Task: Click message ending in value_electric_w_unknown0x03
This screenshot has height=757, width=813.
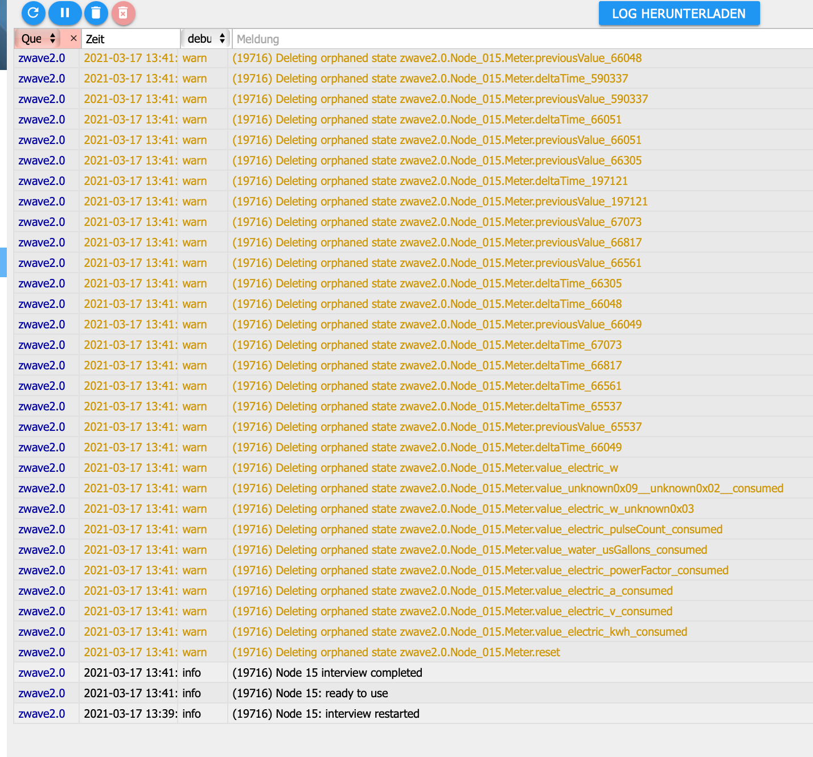Action: 463,509
